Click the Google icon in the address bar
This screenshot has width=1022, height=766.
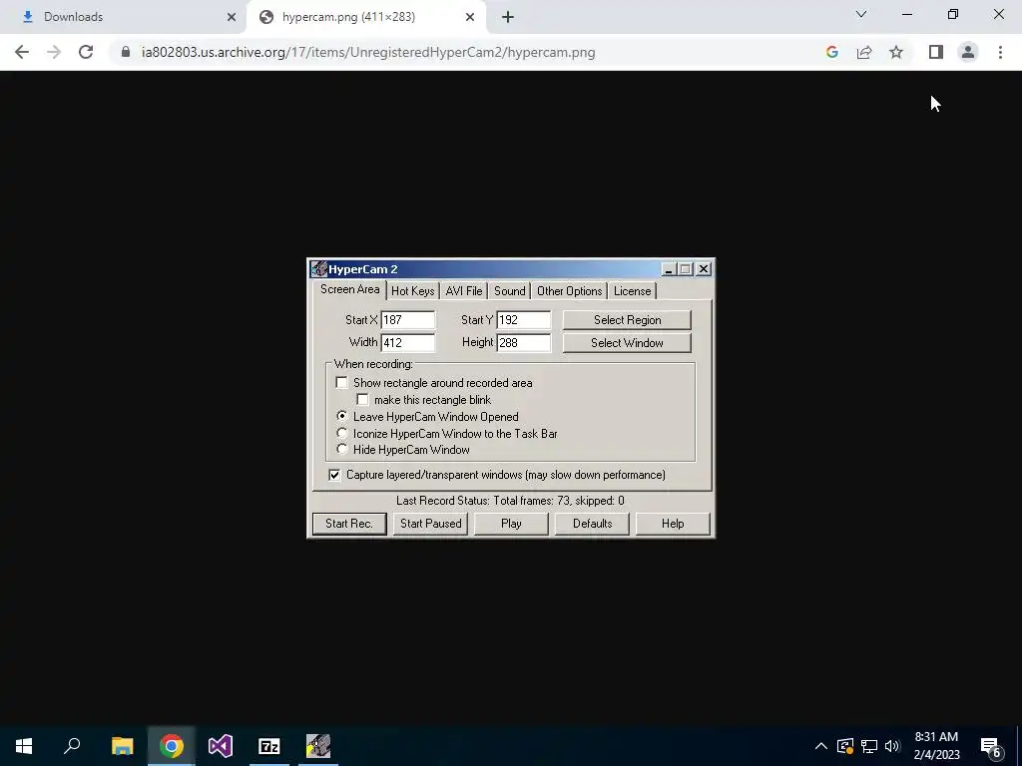831,52
